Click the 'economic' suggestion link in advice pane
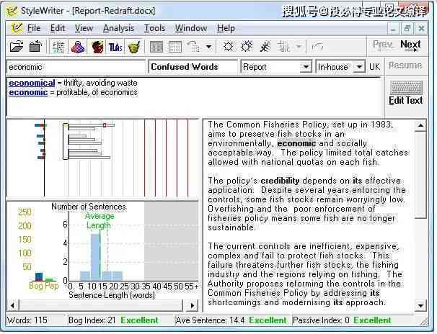 tap(28, 92)
